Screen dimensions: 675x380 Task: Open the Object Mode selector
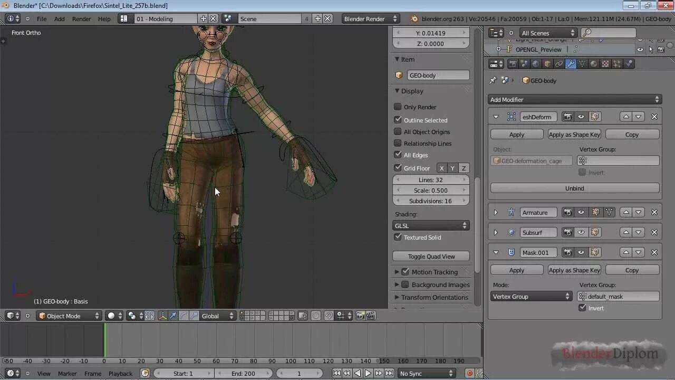pos(69,316)
